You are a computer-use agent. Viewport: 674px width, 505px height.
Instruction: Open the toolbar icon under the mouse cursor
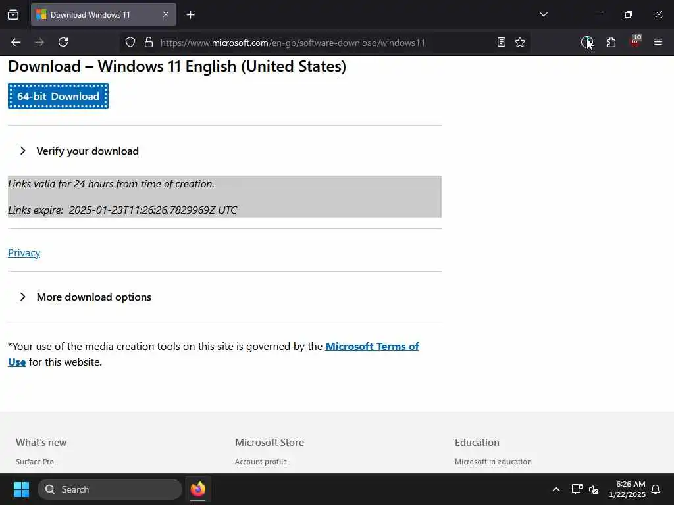point(586,43)
